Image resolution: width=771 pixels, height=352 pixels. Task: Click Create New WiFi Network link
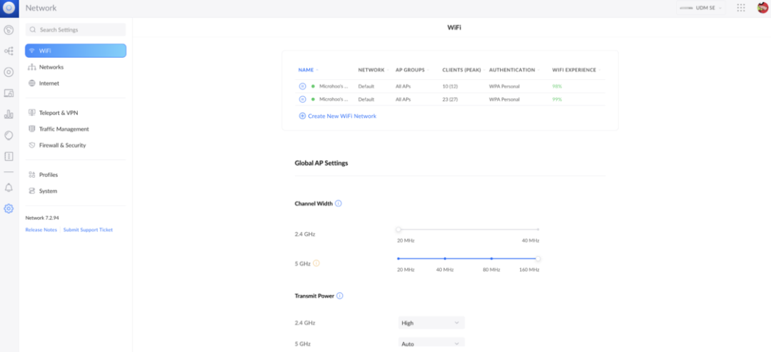point(341,116)
